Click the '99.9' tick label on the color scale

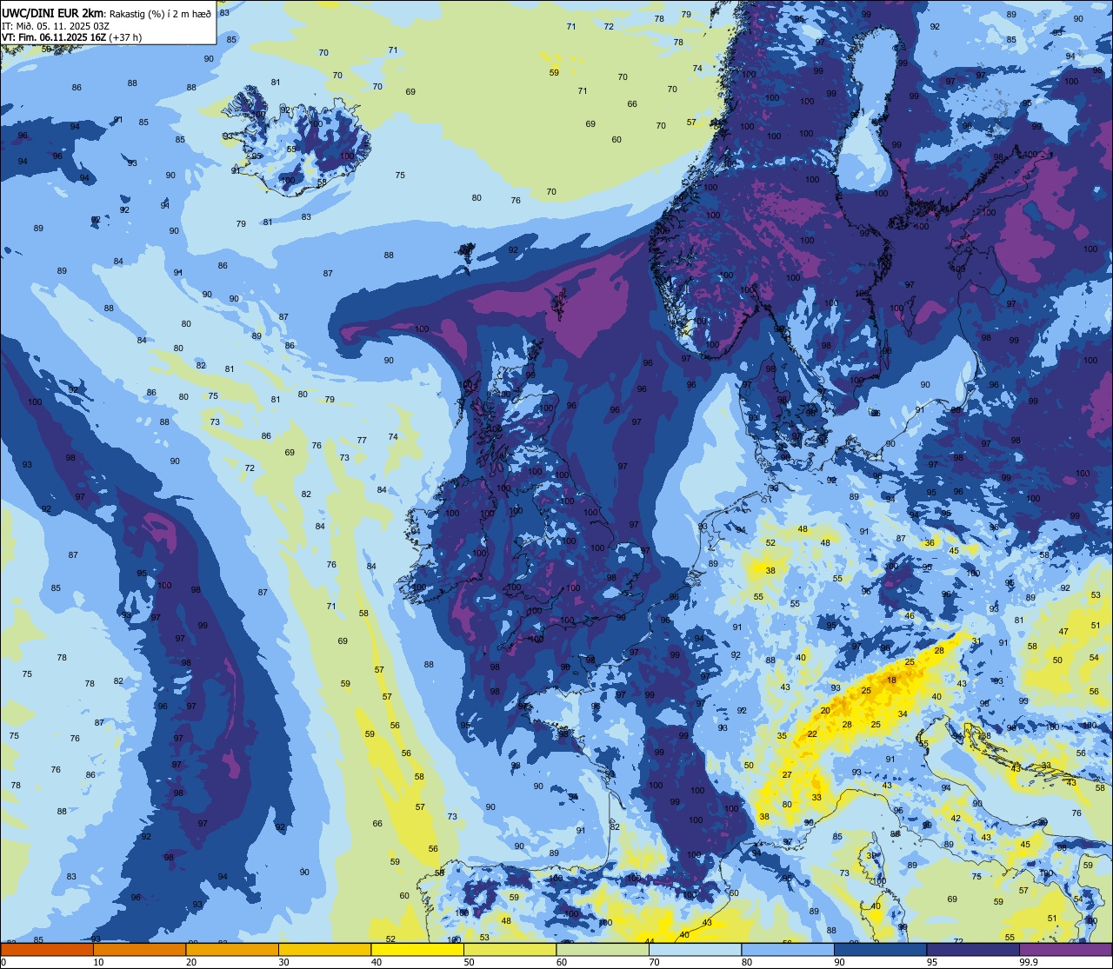pyautogui.click(x=1030, y=962)
